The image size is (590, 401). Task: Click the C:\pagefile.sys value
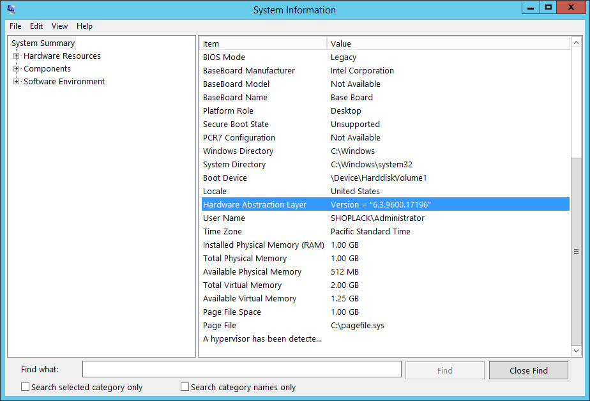click(x=358, y=326)
